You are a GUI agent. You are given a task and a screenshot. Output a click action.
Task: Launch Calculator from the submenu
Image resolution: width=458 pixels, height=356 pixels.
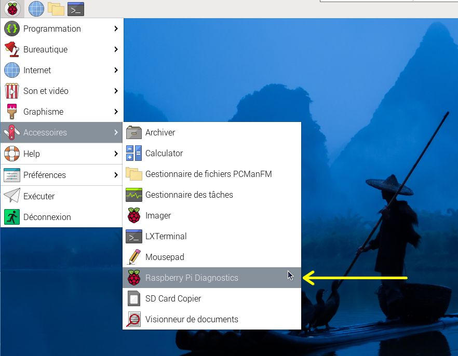pos(212,153)
